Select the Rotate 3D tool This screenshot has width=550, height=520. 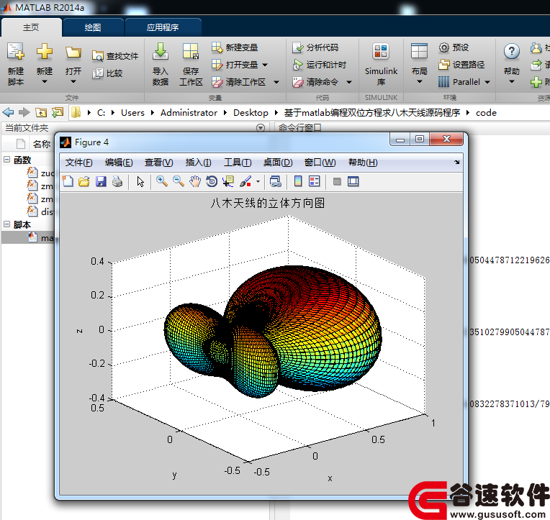click(x=212, y=181)
